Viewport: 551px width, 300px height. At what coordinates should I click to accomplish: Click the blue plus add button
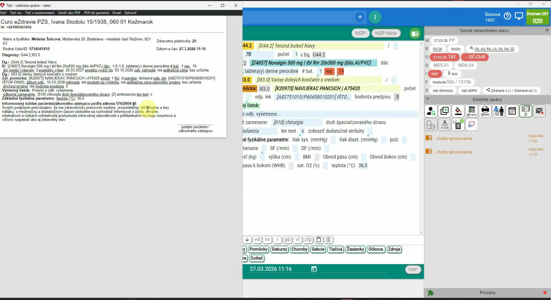click(360, 17)
